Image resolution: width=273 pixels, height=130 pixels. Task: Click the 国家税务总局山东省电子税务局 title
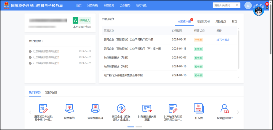37,6
